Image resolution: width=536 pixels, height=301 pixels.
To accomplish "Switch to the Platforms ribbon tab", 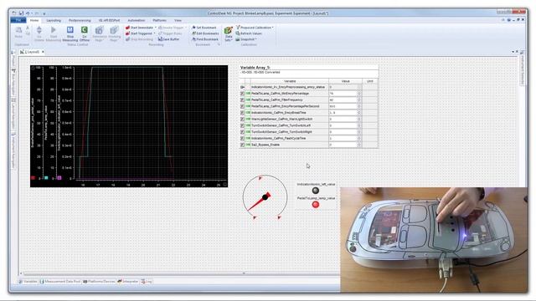I will pos(159,20).
